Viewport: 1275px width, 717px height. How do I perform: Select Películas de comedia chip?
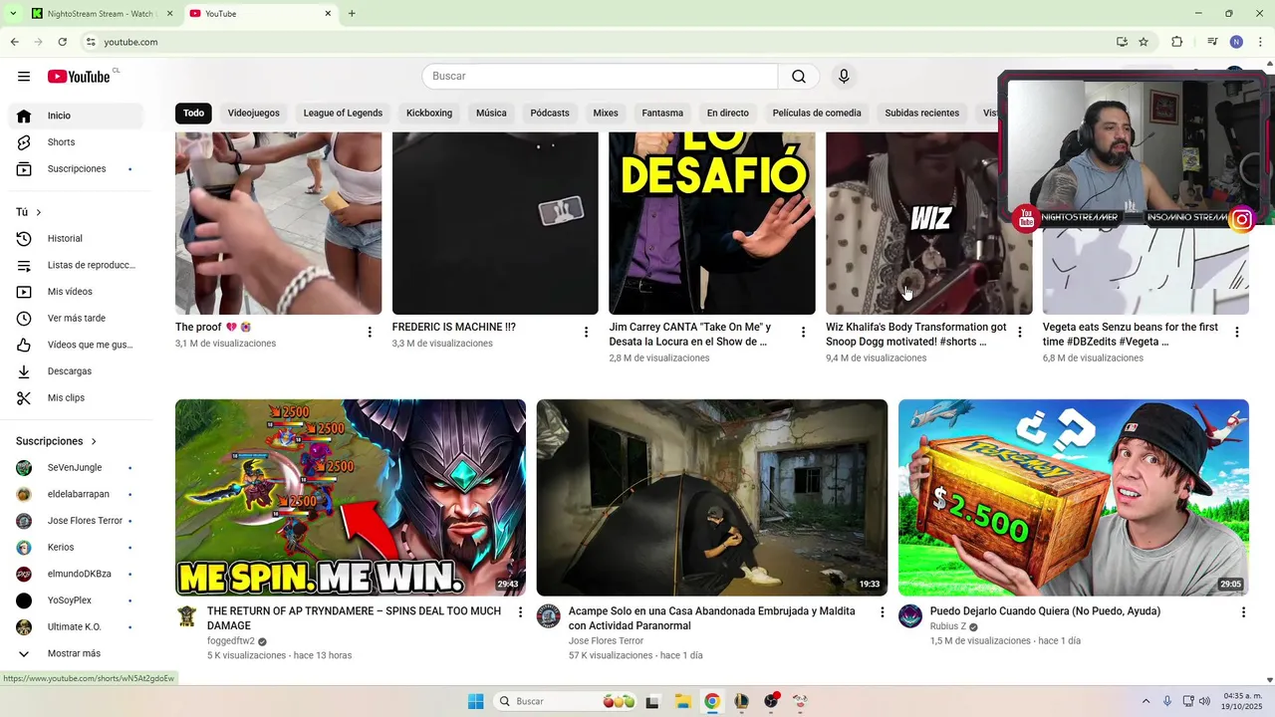pyautogui.click(x=817, y=114)
